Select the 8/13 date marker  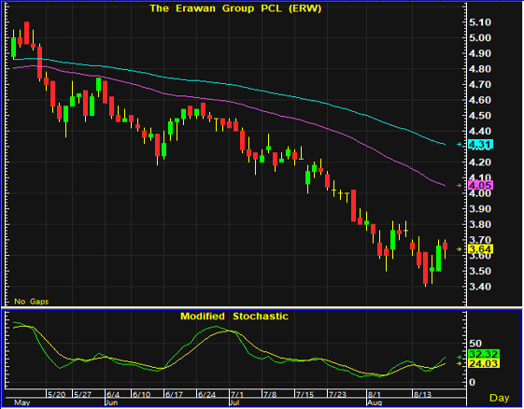422,395
